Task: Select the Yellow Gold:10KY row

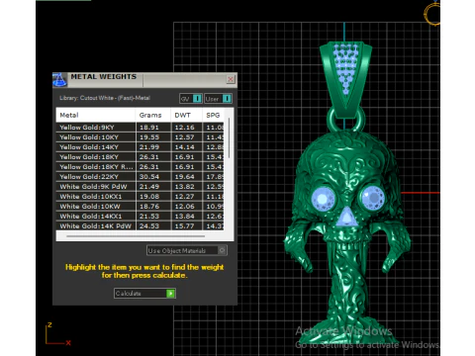Action: tap(141, 137)
